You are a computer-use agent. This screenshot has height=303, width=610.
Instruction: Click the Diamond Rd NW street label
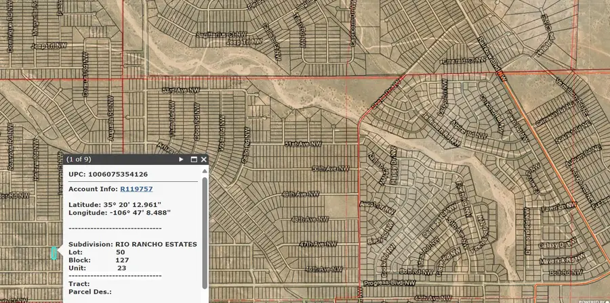[527, 231]
